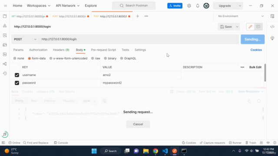Switch to edit pencil mode
Viewport: 278px width, 156px height.
click(x=250, y=27)
